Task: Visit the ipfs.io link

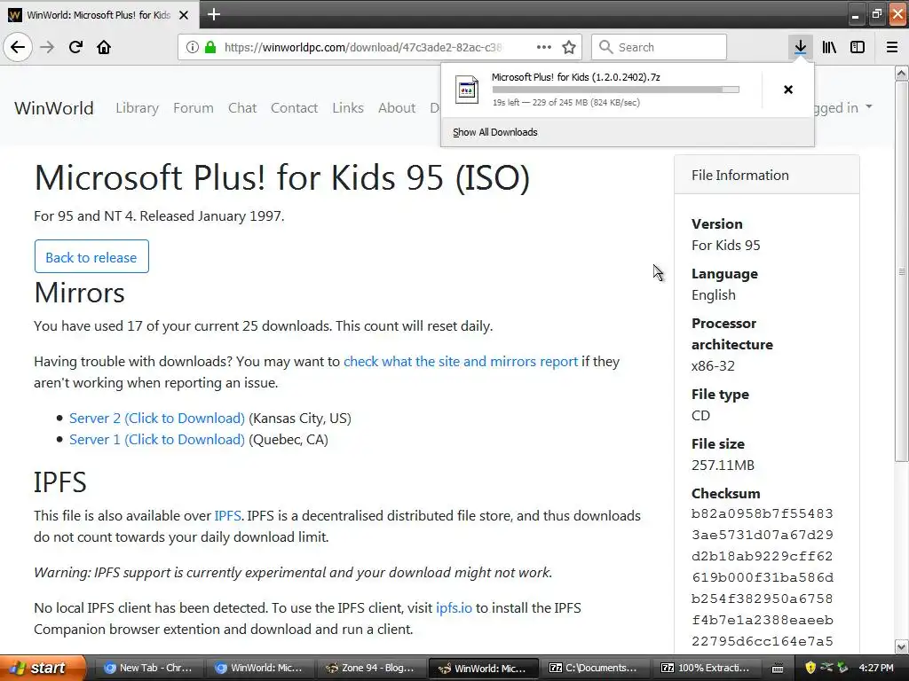Action: (x=454, y=608)
